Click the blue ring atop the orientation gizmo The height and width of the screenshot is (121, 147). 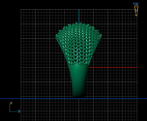pyautogui.click(x=136, y=4)
